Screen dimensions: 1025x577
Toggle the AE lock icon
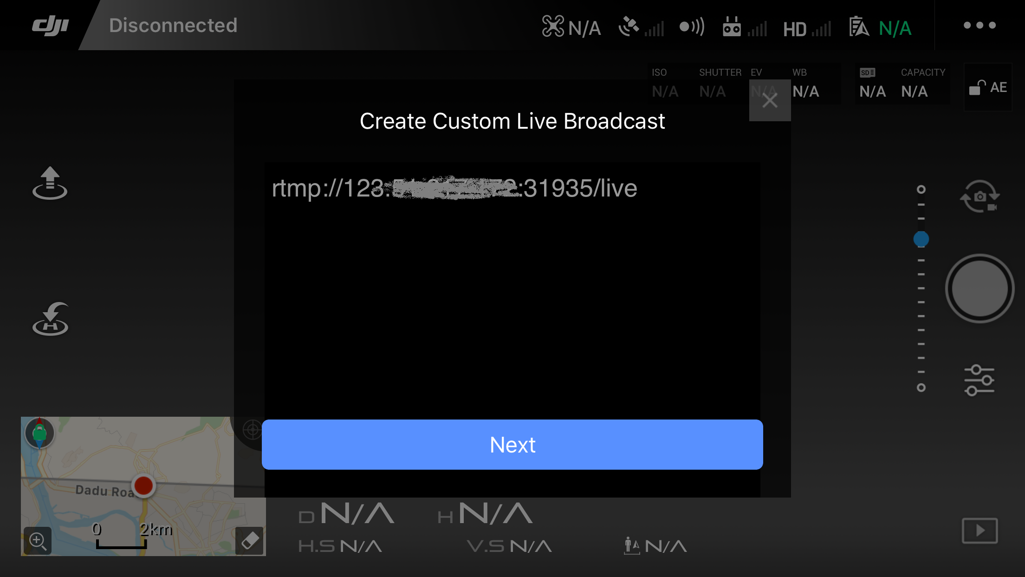click(988, 87)
